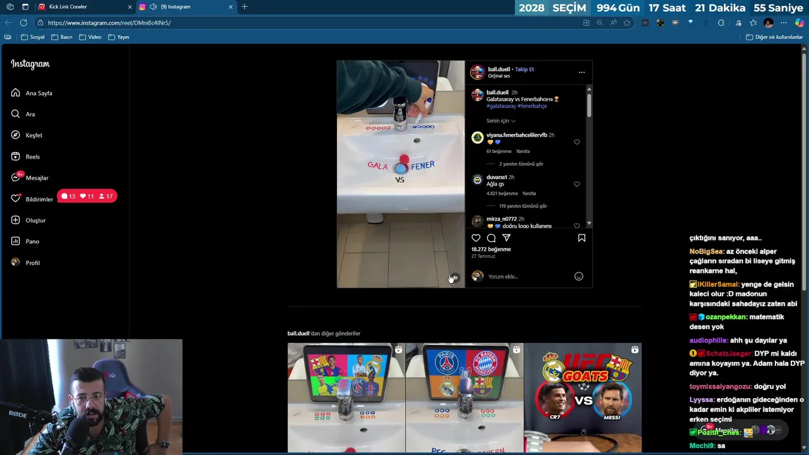Like mirza_n0772's comment
This screenshot has height=455, width=809.
(576, 226)
